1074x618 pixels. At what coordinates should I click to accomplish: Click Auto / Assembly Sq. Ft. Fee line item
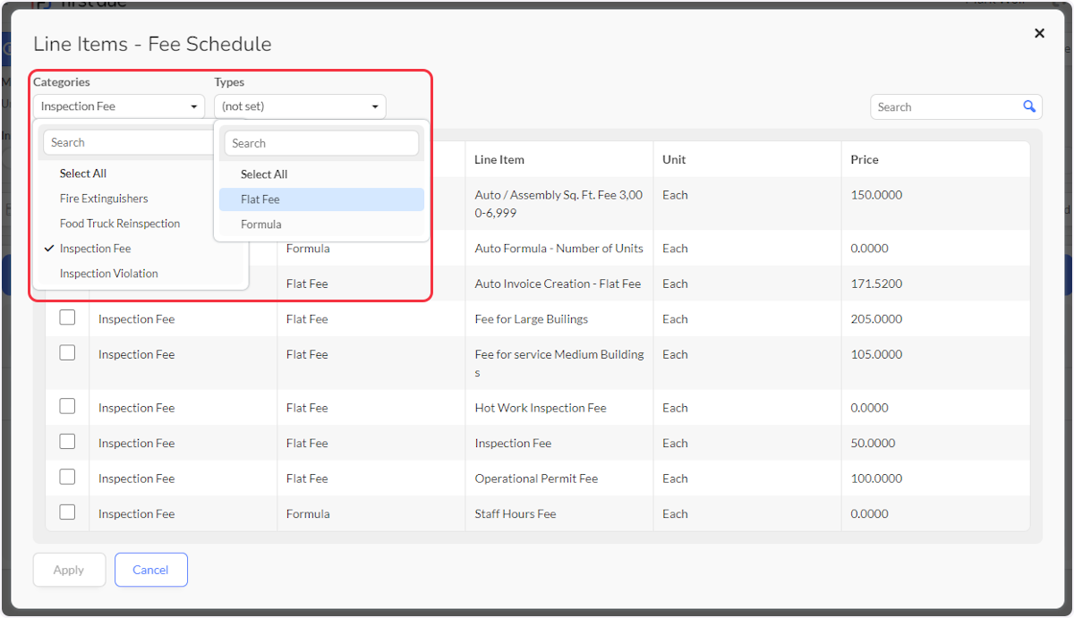tap(558, 204)
